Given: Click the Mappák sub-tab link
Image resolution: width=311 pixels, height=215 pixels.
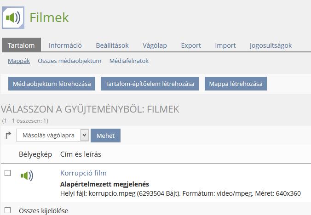Looking at the screenshot, I should [x=19, y=61].
